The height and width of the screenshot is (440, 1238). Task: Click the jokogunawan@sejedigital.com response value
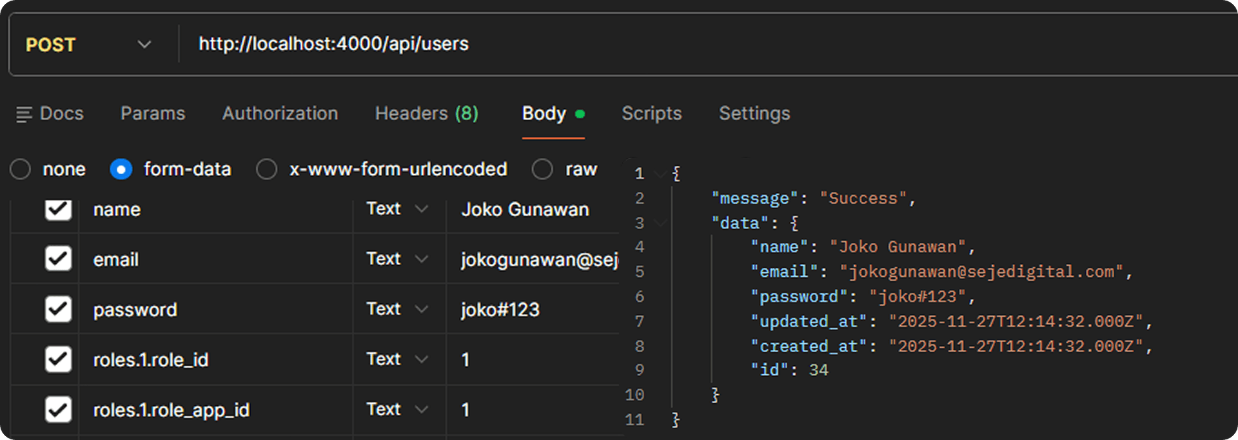click(981, 272)
